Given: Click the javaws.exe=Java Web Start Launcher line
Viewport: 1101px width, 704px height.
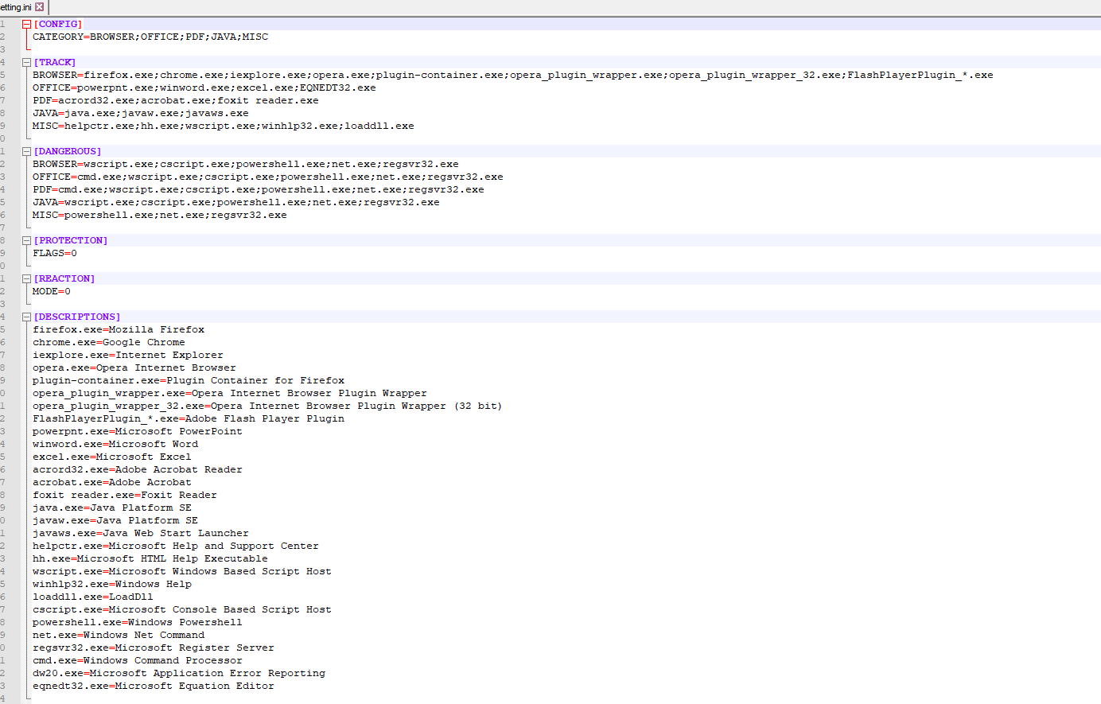Looking at the screenshot, I should point(141,533).
